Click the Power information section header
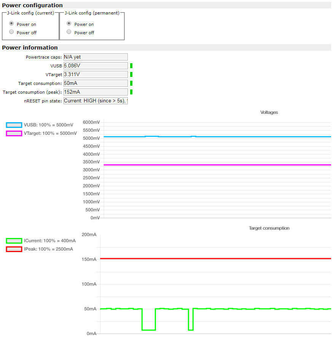Viewport: 333px width, 337px height. click(x=30, y=48)
